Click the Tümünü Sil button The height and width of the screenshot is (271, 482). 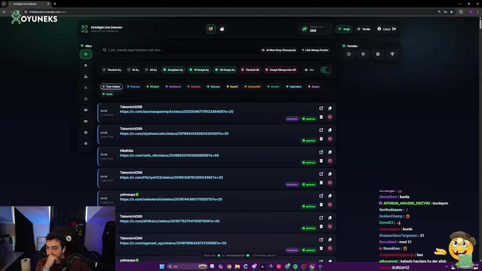[250, 70]
